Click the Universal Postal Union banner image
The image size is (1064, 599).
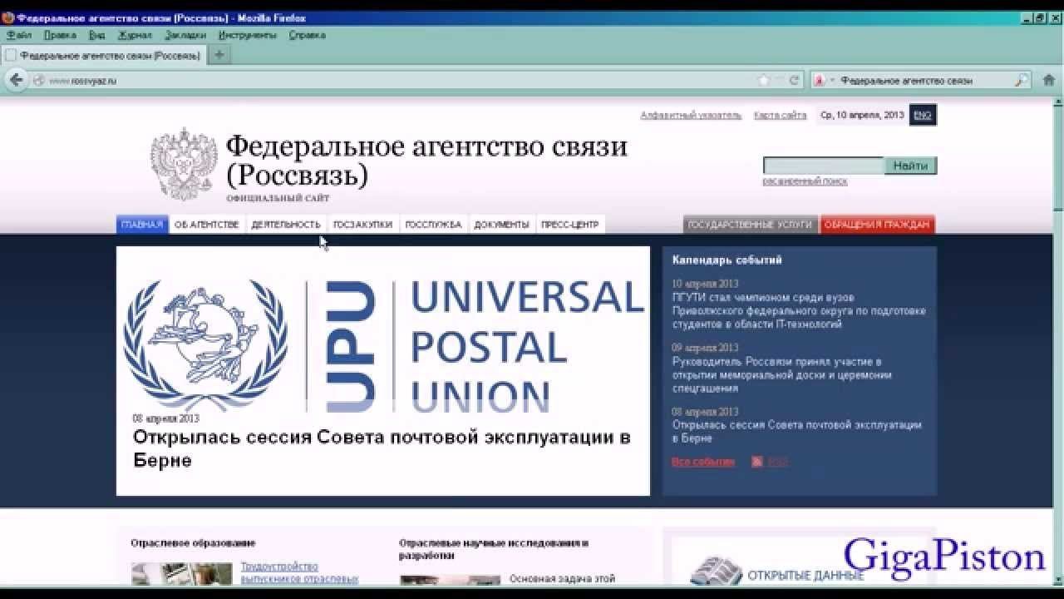coord(383,344)
